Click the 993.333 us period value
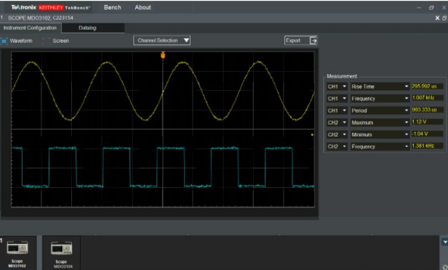Screen dimensions: 448x270 tap(427, 110)
